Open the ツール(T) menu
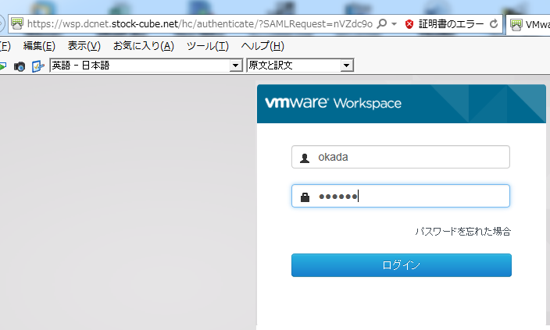Viewport: 550px width, 330px height. (207, 46)
